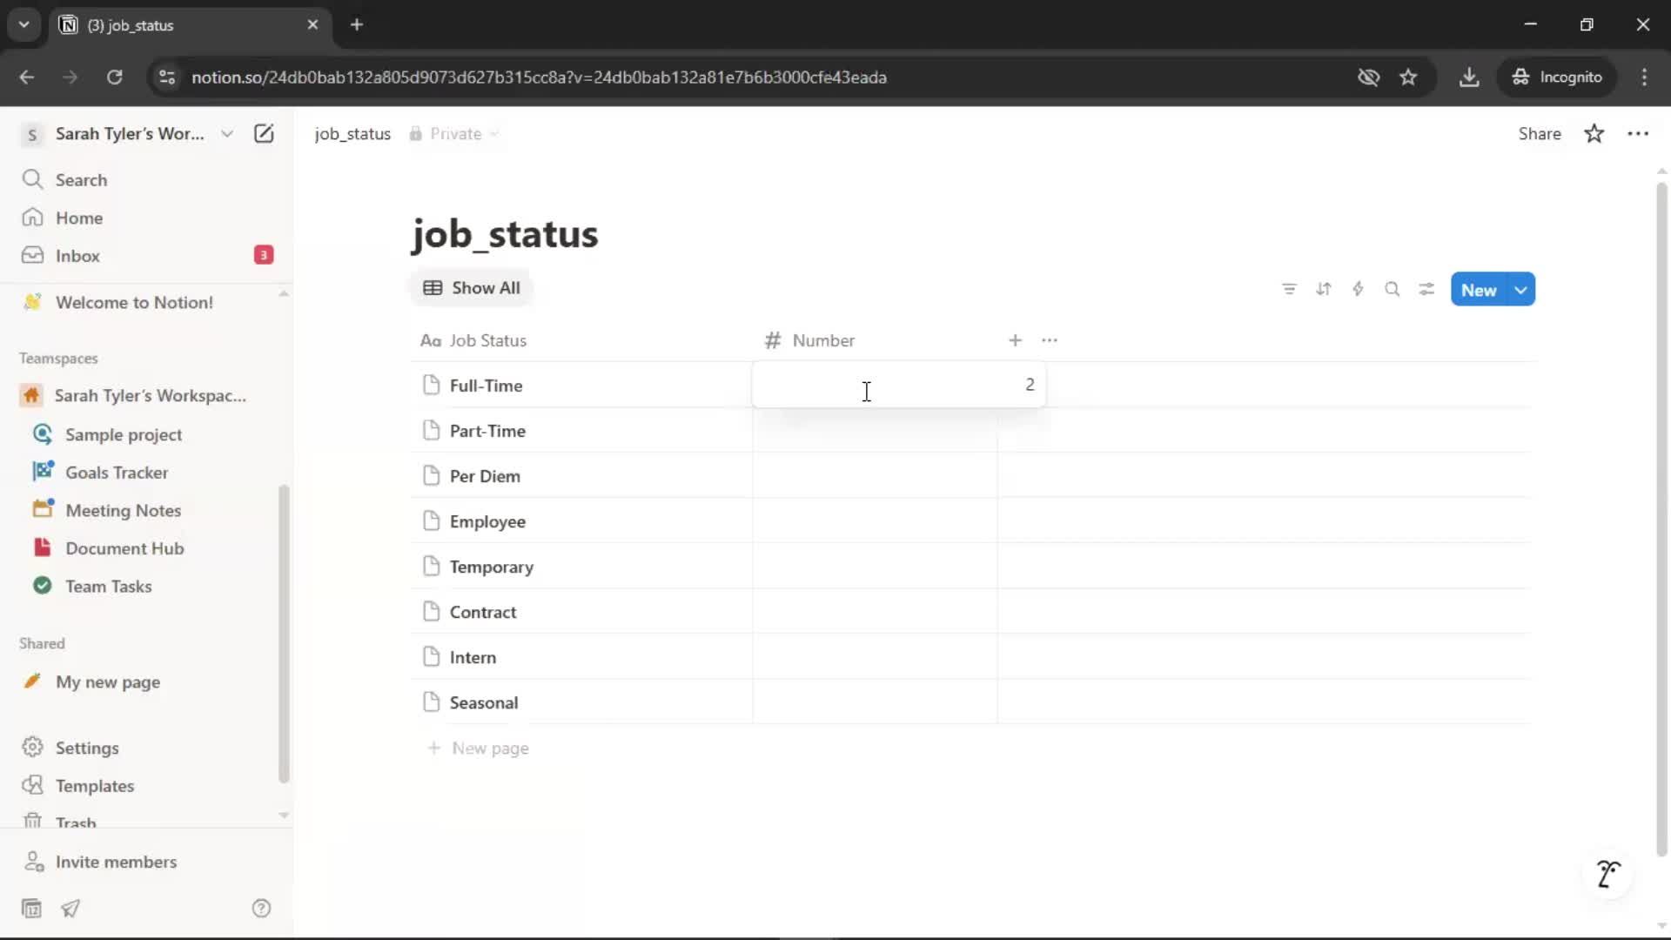Reload the browser page
The width and height of the screenshot is (1671, 940).
(x=114, y=77)
